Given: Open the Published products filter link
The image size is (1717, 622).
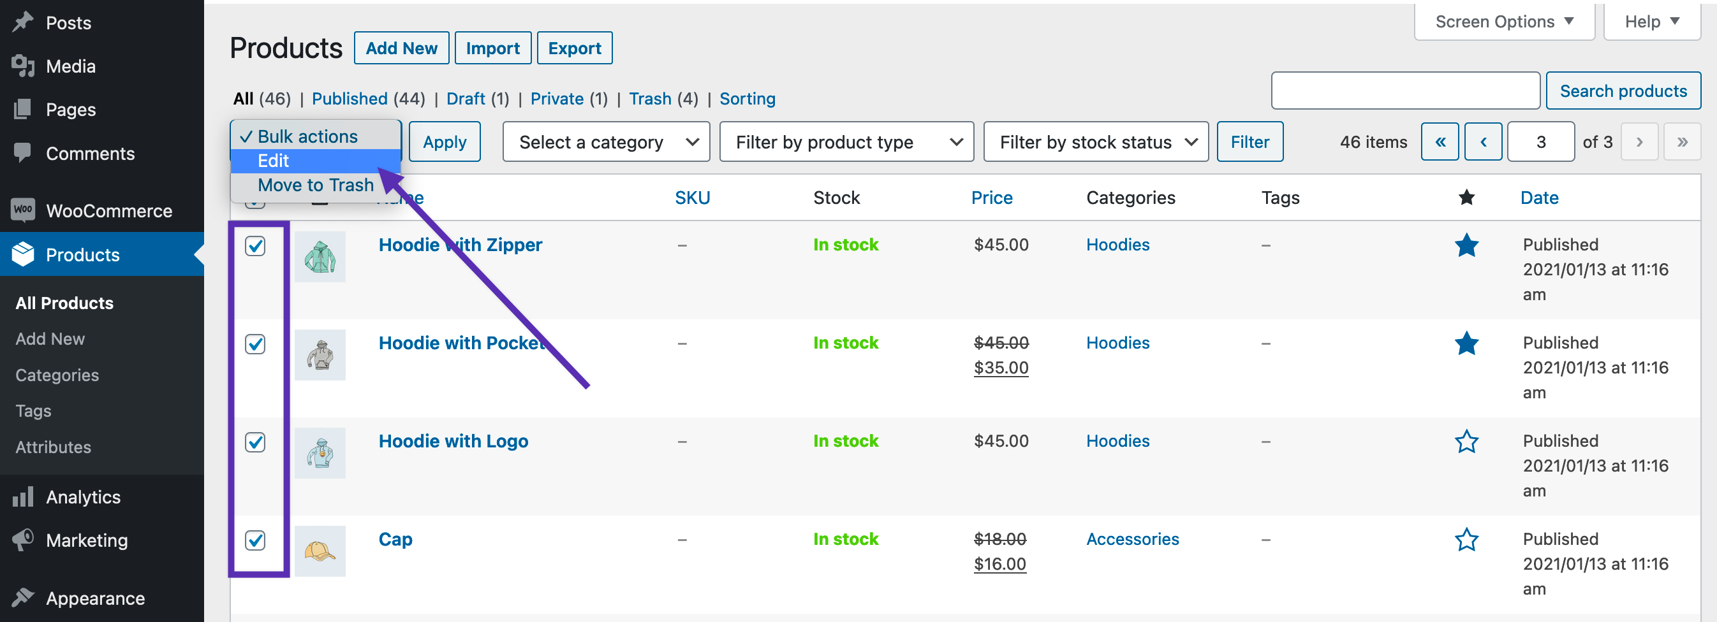Looking at the screenshot, I should coord(350,98).
